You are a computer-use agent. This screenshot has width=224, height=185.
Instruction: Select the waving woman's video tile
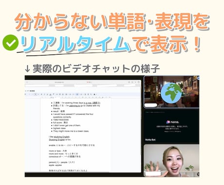tap(171, 161)
